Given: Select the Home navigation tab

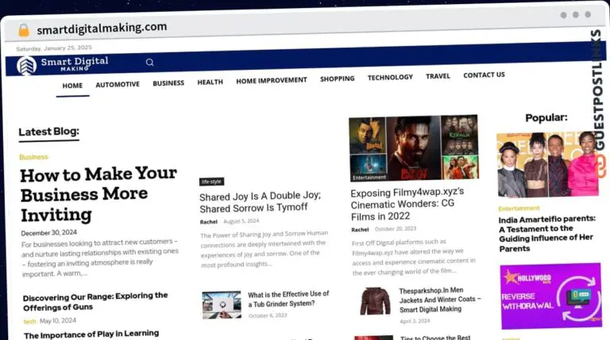Looking at the screenshot, I should (x=72, y=86).
